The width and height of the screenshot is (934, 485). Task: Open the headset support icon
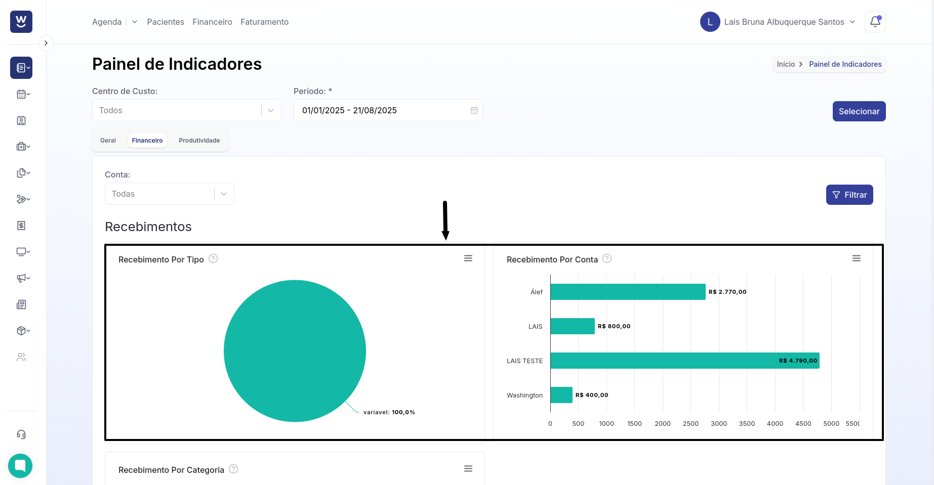pos(21,434)
